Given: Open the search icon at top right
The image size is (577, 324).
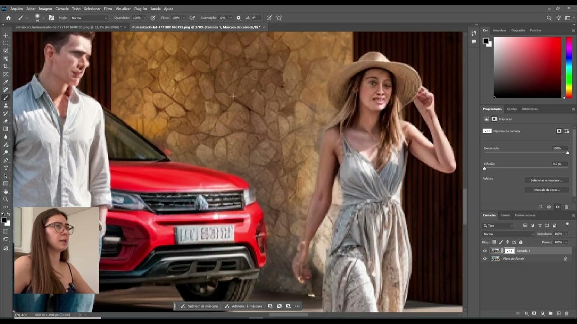Looking at the screenshot, I should (x=549, y=18).
